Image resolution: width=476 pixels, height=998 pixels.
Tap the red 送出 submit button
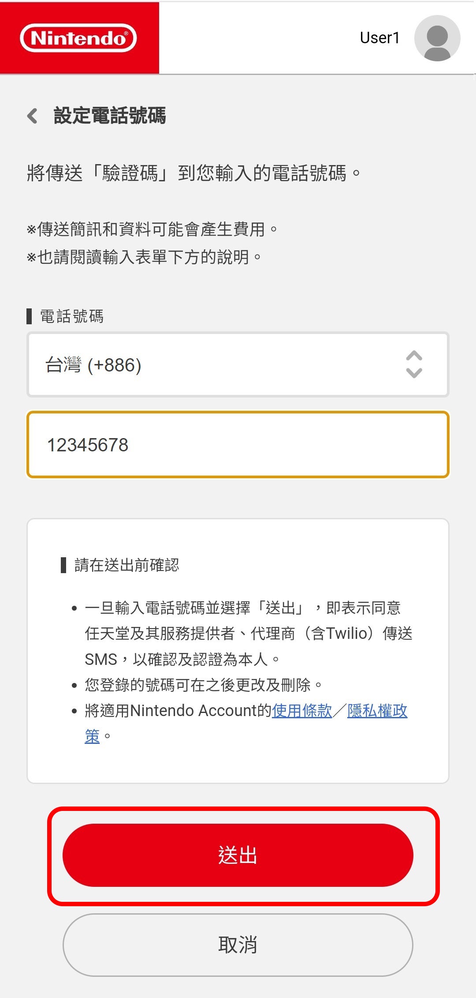(238, 855)
